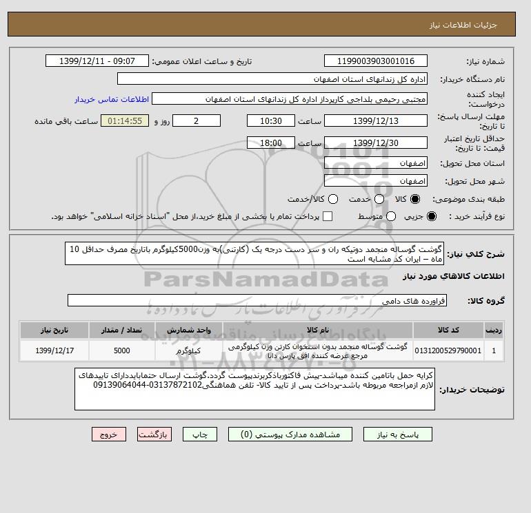Screen dimensions: 531x513
Task: Click the توضیحات خریدار text area
Action: pyautogui.click(x=254, y=389)
